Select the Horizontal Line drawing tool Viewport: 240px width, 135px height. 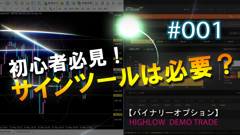click(x=16, y=9)
